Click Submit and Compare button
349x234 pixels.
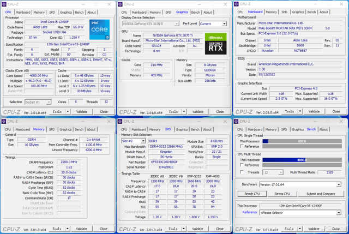click(321, 194)
